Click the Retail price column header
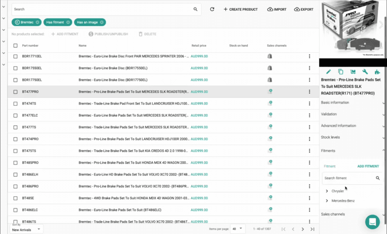The height and width of the screenshot is (234, 387). tap(199, 45)
